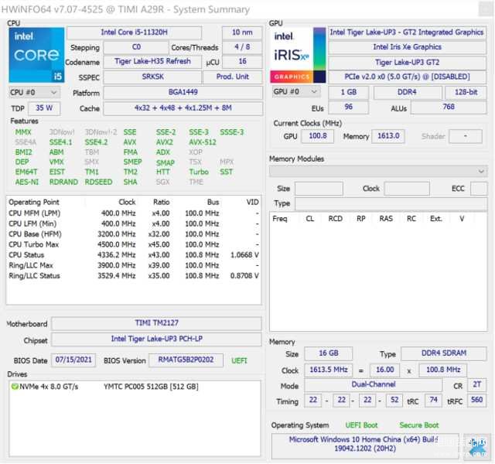Select the CPU Status row
The height and width of the screenshot is (464, 495).
(134, 255)
